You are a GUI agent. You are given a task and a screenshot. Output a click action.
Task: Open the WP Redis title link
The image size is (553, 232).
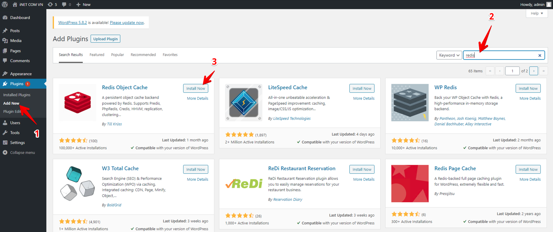point(446,87)
